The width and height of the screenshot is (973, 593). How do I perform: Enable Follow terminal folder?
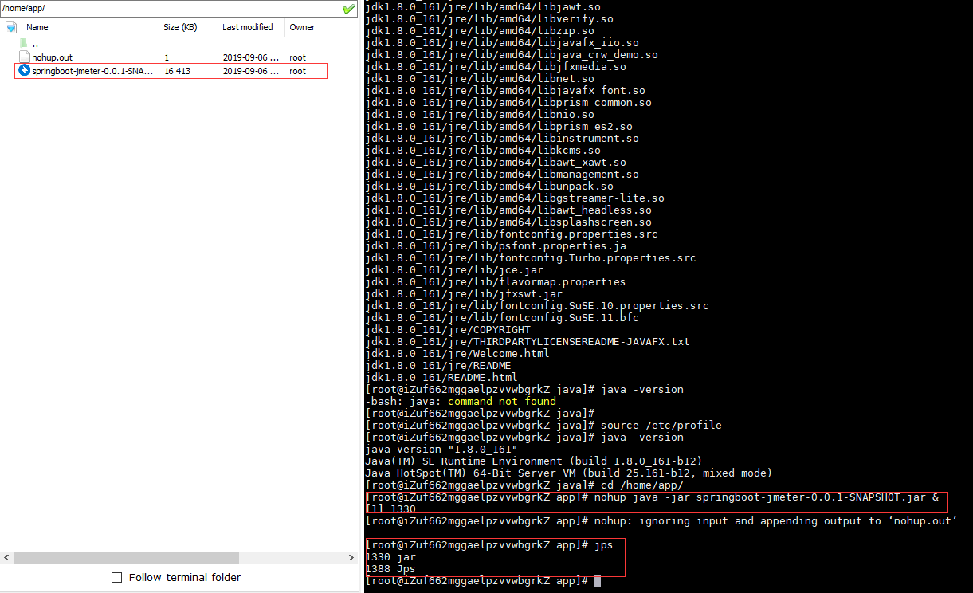coord(116,577)
